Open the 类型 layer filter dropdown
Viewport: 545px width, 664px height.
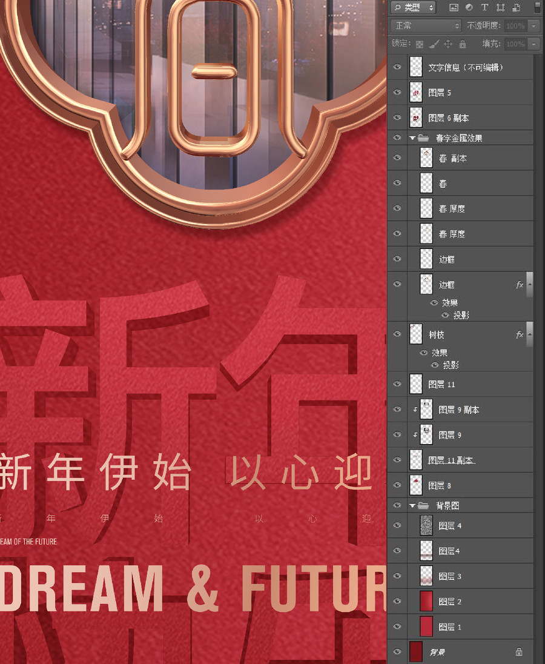coord(413,7)
